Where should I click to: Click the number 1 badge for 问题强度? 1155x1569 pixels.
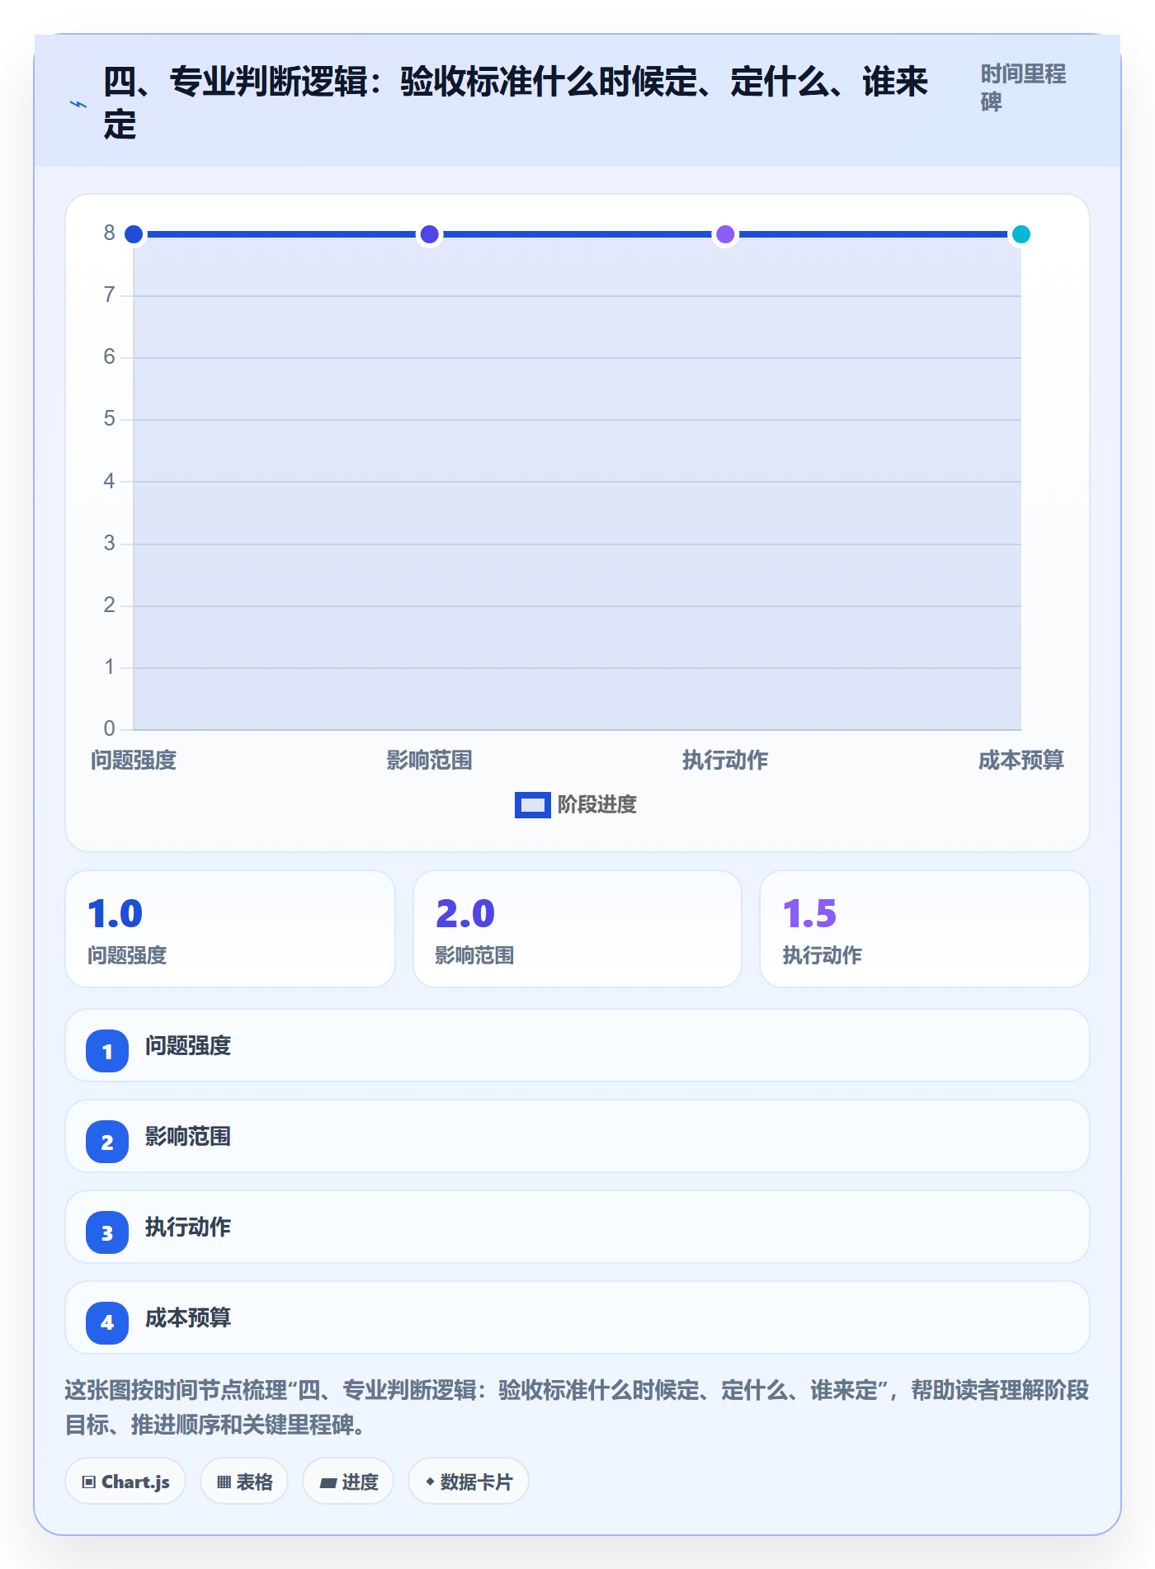tap(107, 1051)
